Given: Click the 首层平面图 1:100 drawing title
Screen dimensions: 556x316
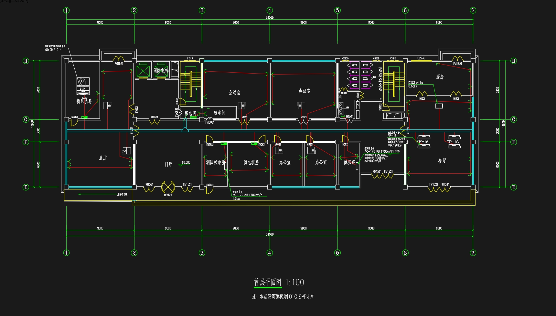Looking at the screenshot, I should pyautogui.click(x=279, y=282).
